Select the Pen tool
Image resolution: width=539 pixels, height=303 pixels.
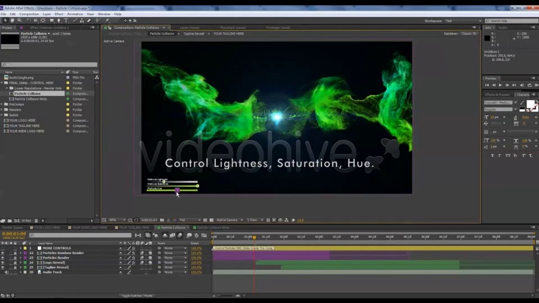point(59,20)
